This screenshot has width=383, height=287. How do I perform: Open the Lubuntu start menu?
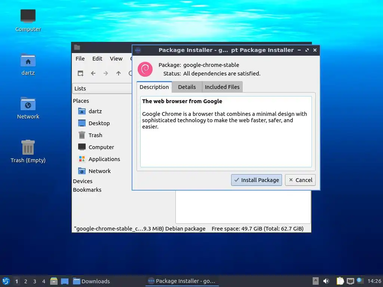coord(6,281)
